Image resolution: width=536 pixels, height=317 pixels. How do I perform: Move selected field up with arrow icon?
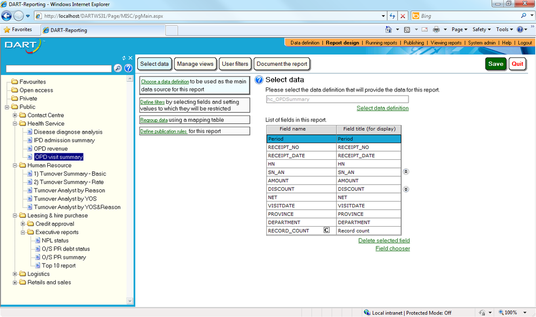point(406,172)
